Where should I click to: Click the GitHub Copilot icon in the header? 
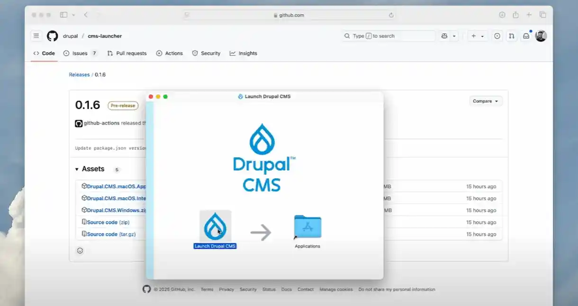tap(443, 36)
